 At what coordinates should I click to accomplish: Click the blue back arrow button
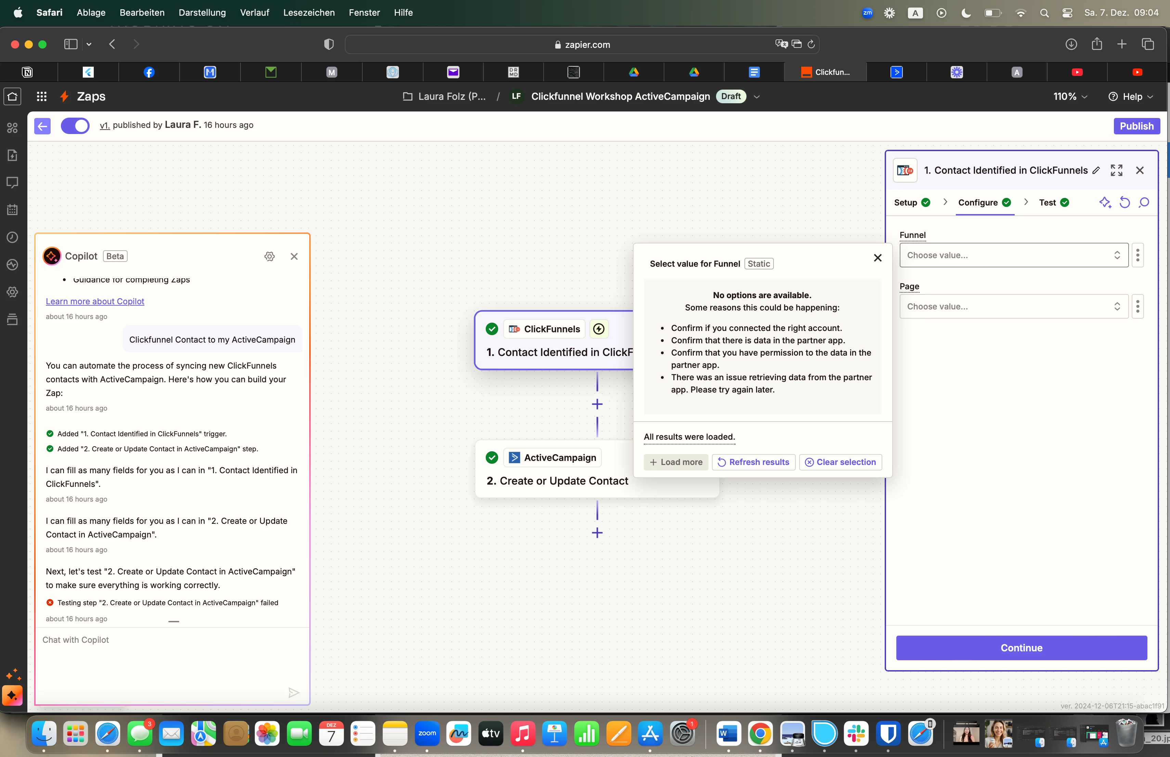coord(42,126)
